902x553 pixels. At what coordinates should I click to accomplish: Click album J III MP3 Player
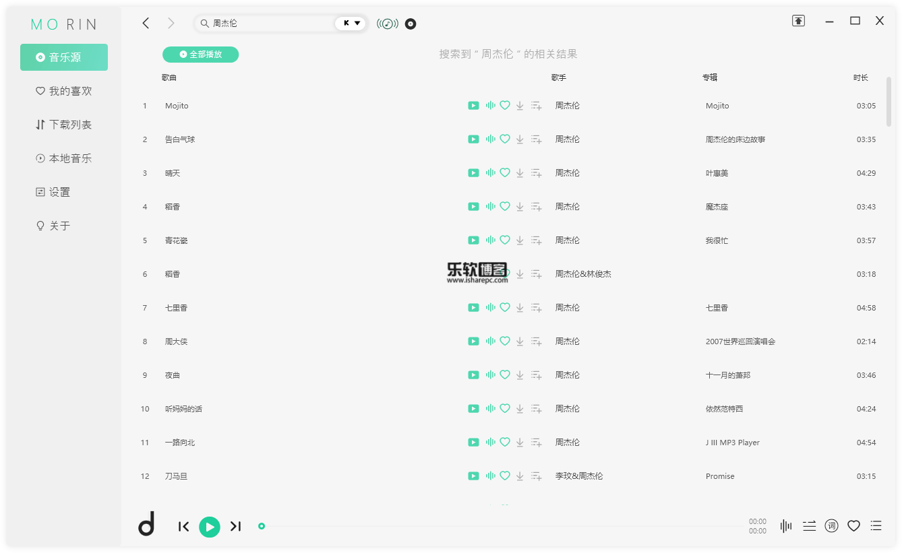733,443
